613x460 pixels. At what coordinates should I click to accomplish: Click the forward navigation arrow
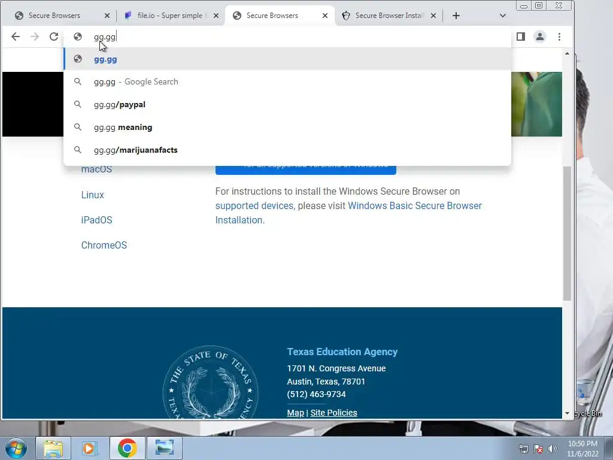[x=35, y=37]
